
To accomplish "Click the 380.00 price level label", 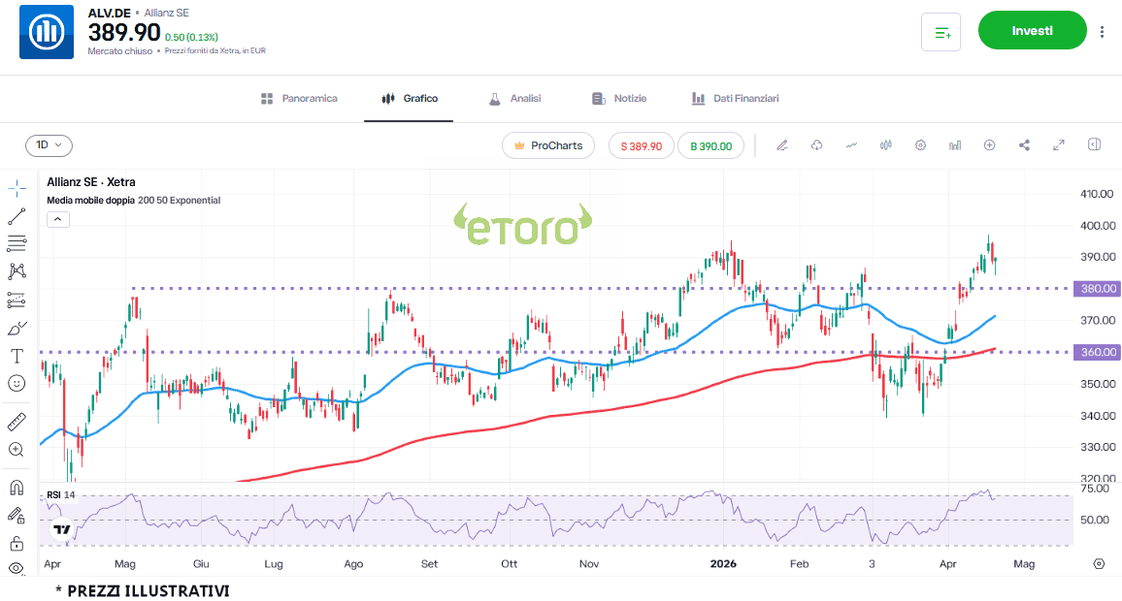I will tap(1099, 289).
